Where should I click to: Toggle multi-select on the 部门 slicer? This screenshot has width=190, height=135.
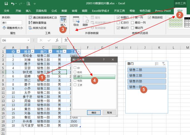156,64
